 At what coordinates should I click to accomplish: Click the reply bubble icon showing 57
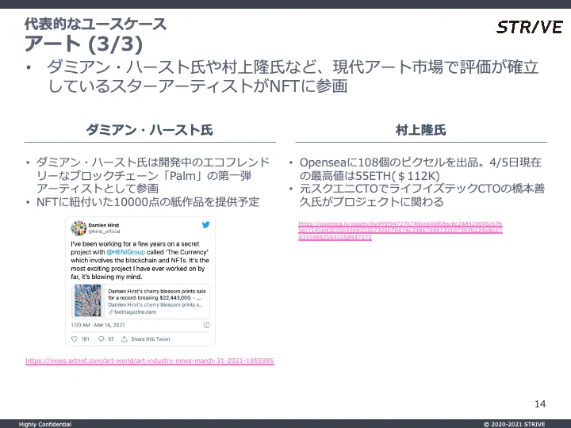point(102,339)
